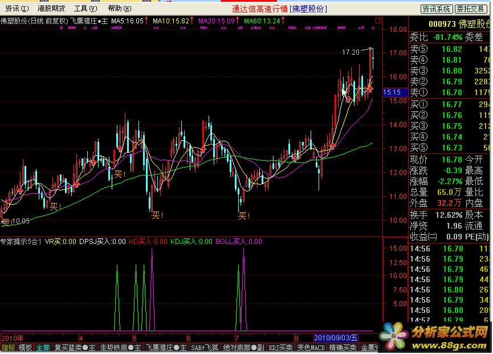Viewport: 493px width, 354px height.
Task: Click the 委比 -81.74% value
Action: click(x=447, y=37)
